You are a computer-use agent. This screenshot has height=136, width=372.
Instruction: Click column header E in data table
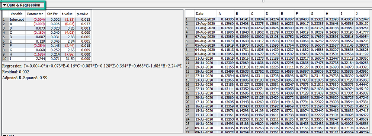click(286, 14)
